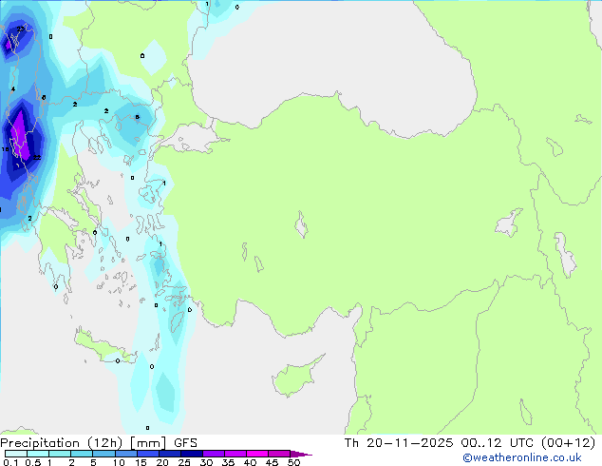
Task: Click the island of Cyprus on the map
Action: (x=295, y=377)
